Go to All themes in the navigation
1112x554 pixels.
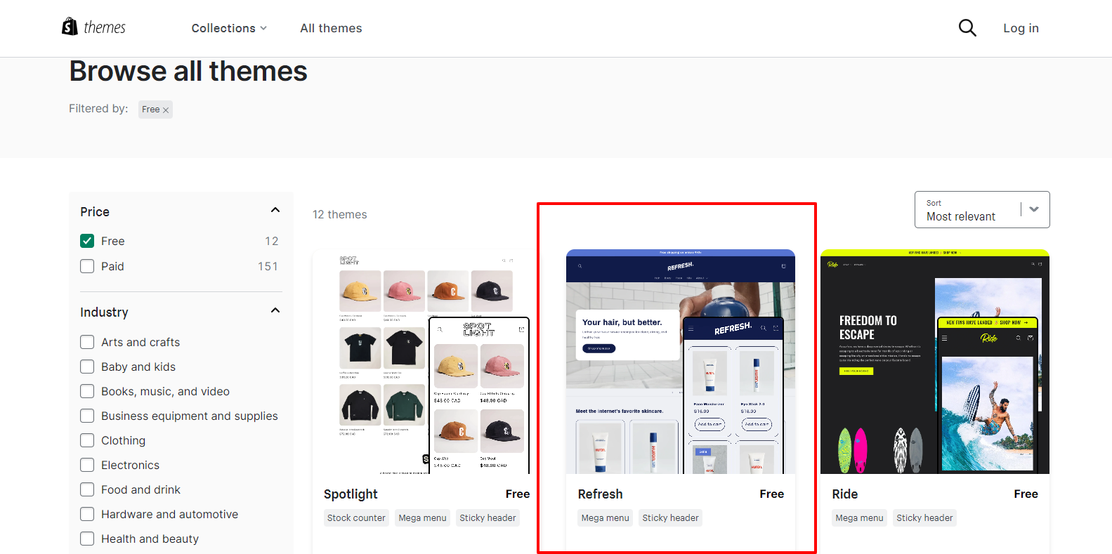(331, 28)
